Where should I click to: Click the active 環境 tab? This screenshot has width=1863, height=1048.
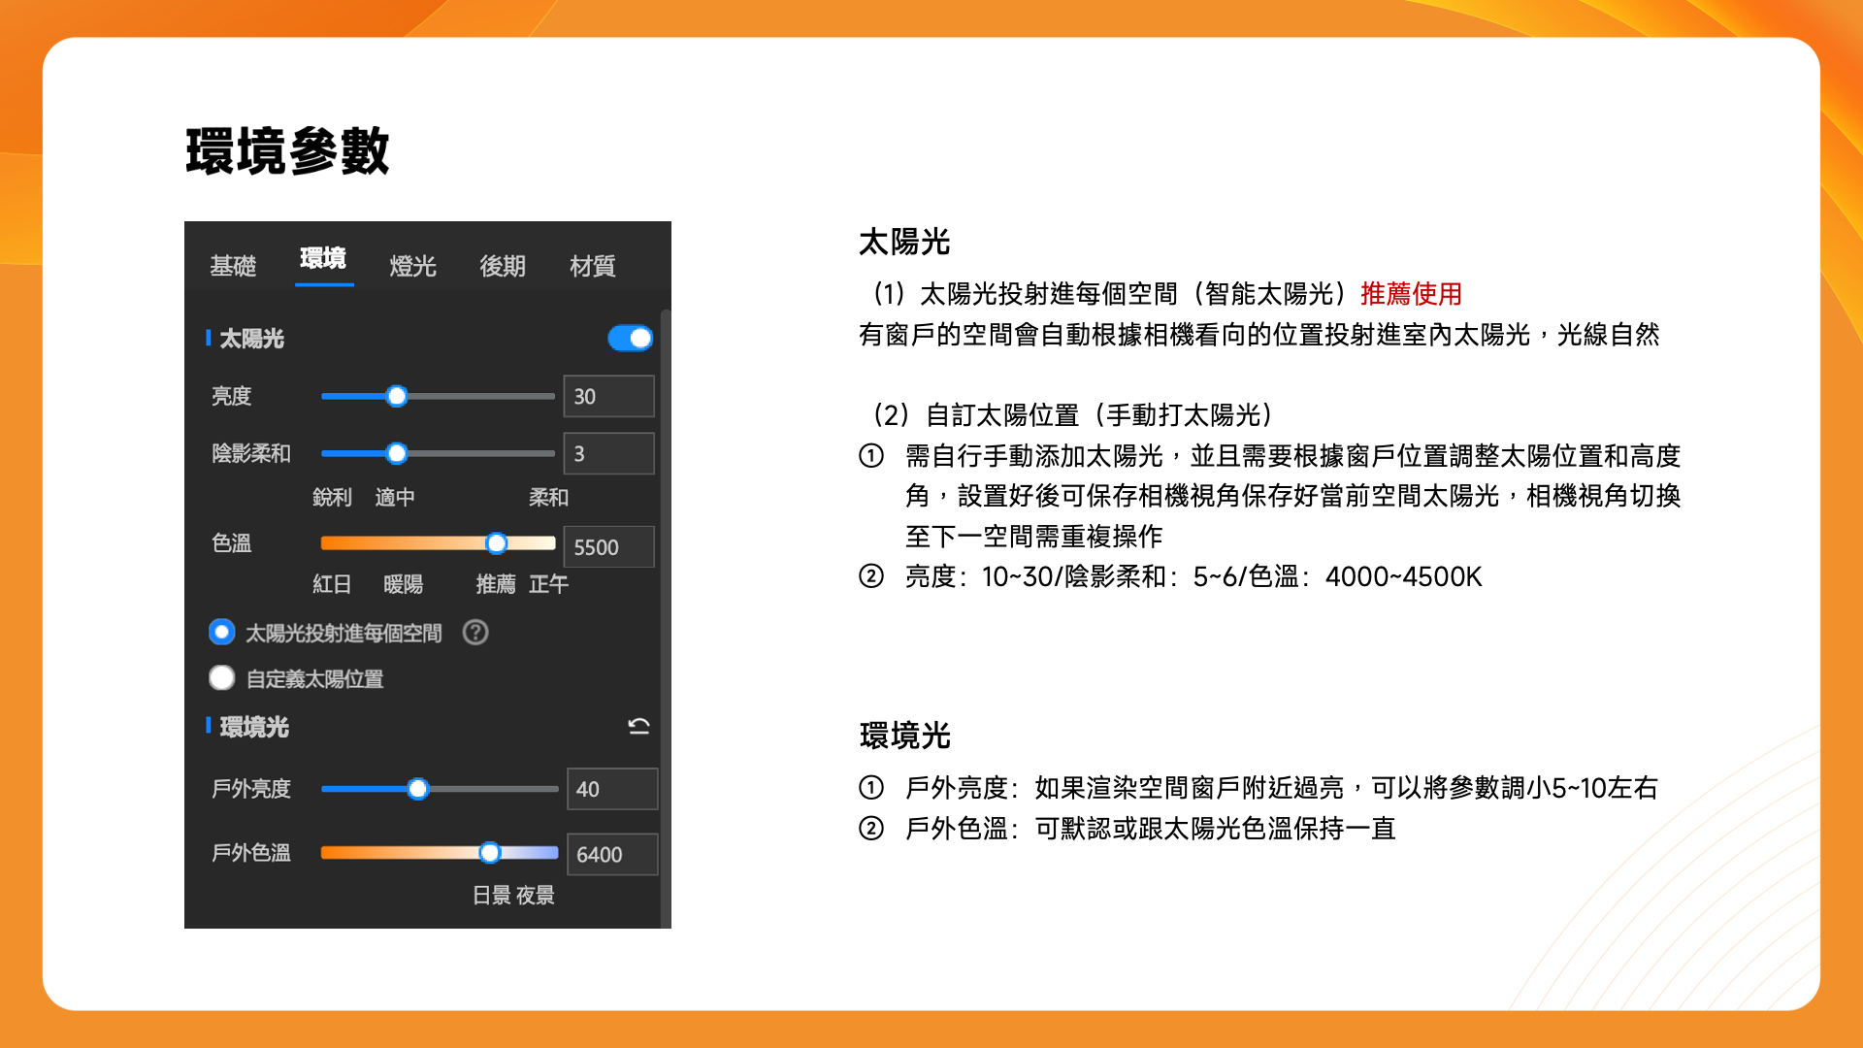click(x=323, y=259)
